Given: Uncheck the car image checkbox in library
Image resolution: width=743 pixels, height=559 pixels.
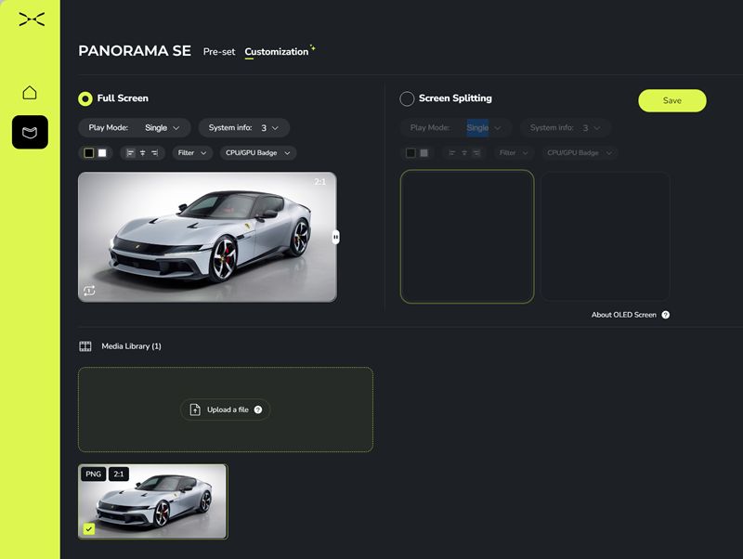Looking at the screenshot, I should pos(89,528).
